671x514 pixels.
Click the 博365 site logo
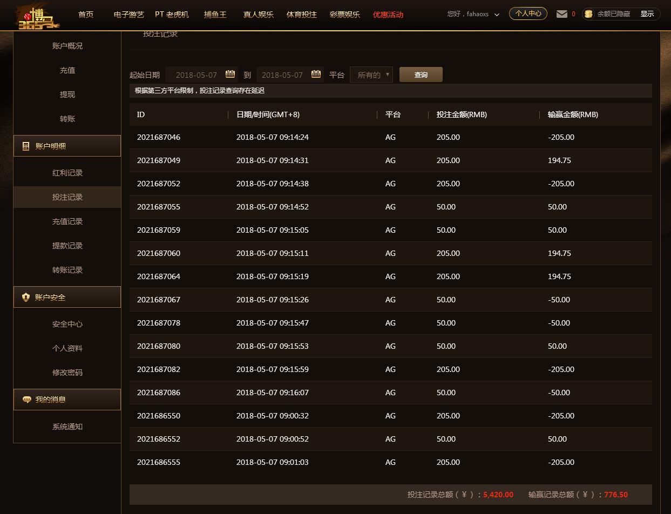37,16
